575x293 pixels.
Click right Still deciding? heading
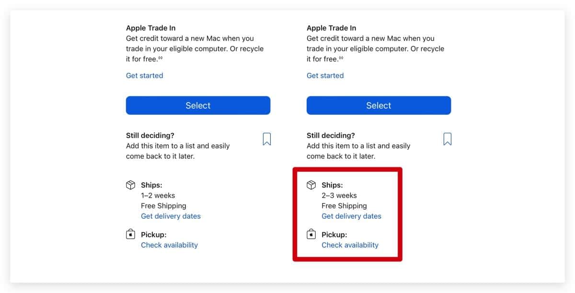pos(331,136)
